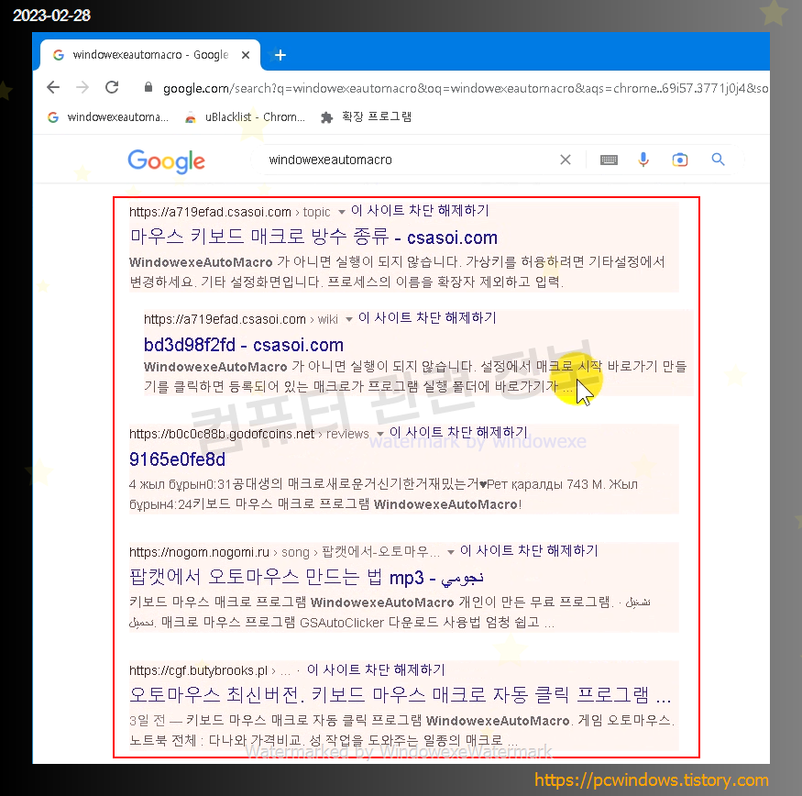The height and width of the screenshot is (796, 802).
Task: Click the browser forward arrow
Action: coord(82,87)
